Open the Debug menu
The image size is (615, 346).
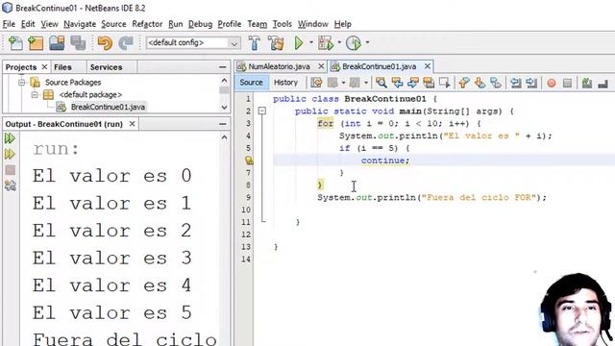click(200, 24)
